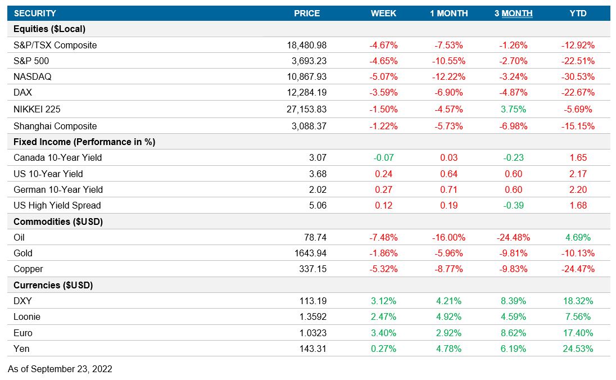
Task: Collapse the Fixed Income (Performance in %) section
Action: 76,142
